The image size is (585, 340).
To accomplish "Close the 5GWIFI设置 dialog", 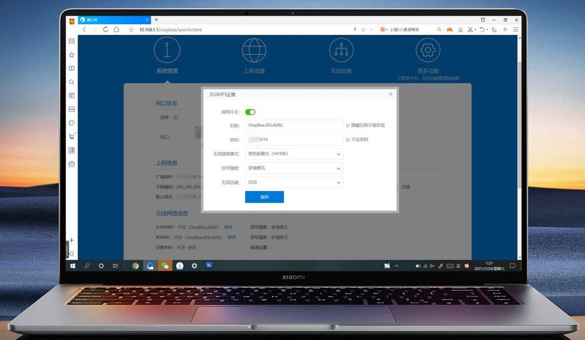I will click(x=390, y=94).
